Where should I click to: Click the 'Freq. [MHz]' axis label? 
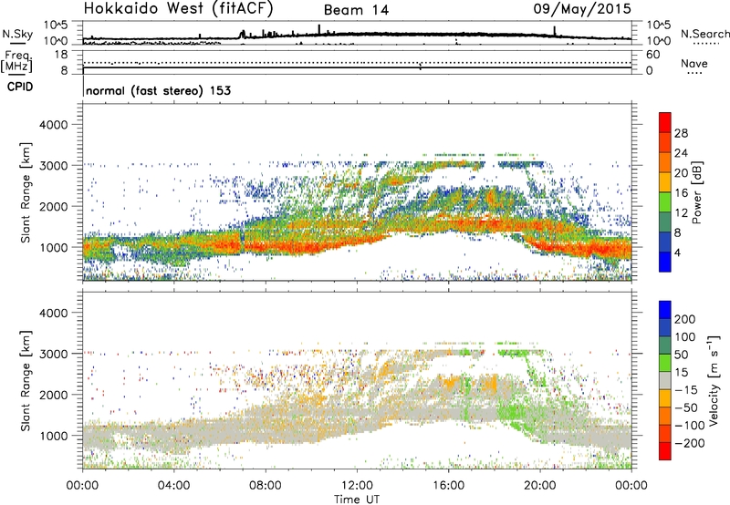pos(16,62)
